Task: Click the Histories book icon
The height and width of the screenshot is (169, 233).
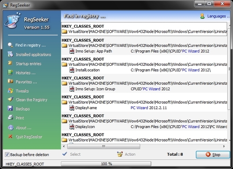Action: [x=10, y=72]
